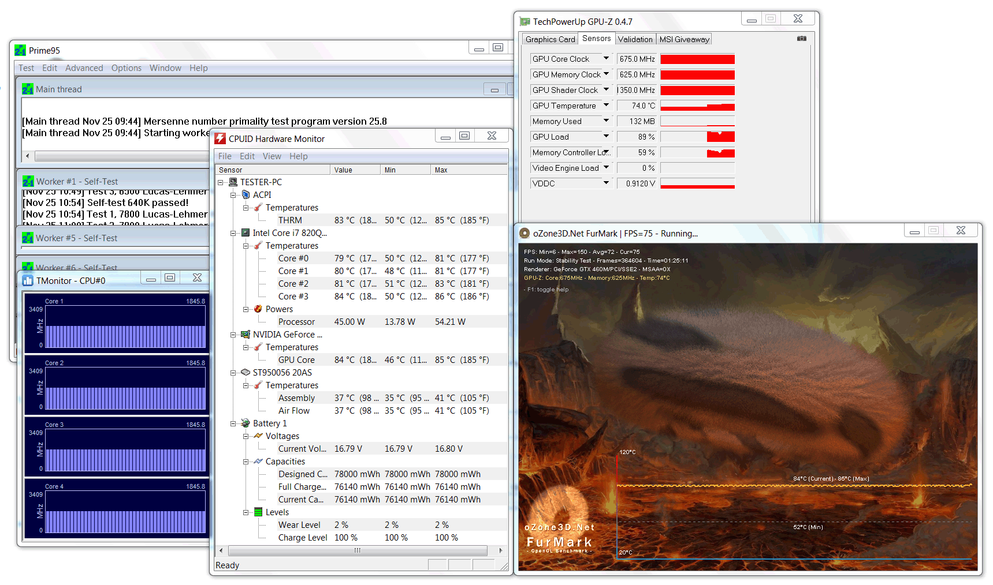Click the TESTER-PC computer icon in HWMonitor
Screen dimensions: 993x585
coord(233,182)
